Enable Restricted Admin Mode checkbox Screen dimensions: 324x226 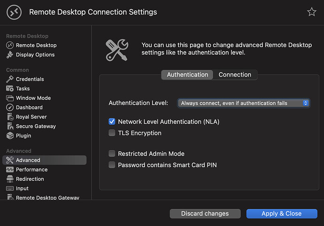pos(112,154)
